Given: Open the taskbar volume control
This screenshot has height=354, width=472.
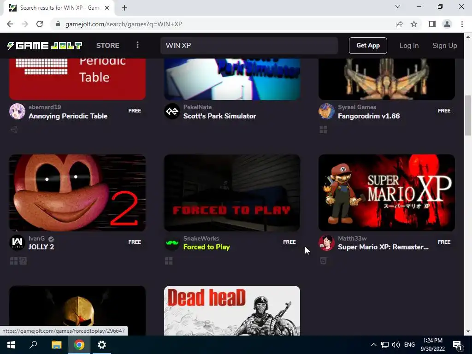Looking at the screenshot, I should pos(396,345).
